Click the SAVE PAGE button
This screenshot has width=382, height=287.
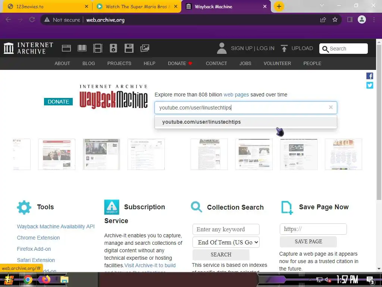308,241
